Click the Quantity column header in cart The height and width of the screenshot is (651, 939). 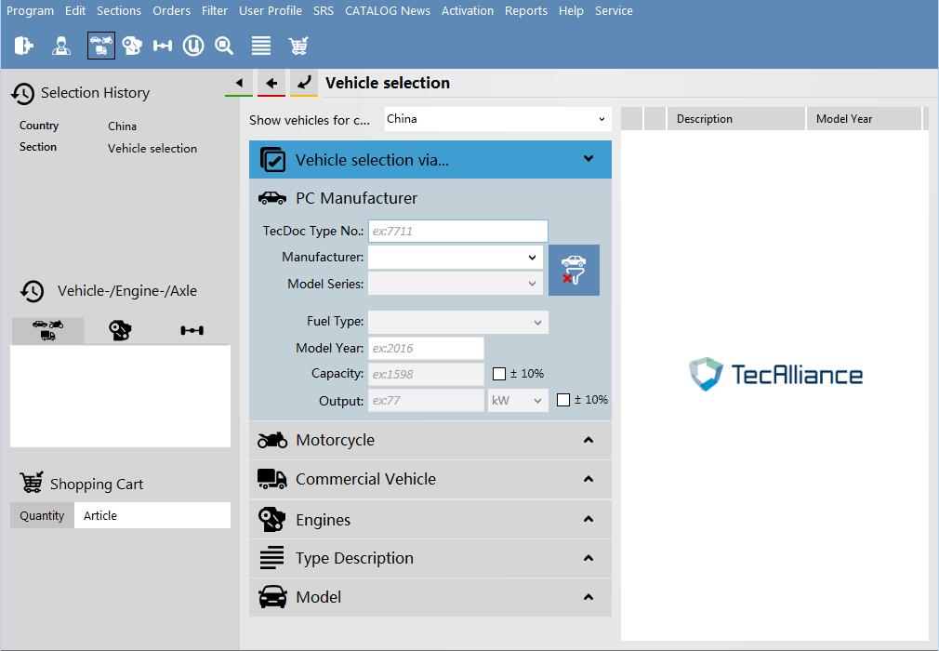(x=42, y=515)
